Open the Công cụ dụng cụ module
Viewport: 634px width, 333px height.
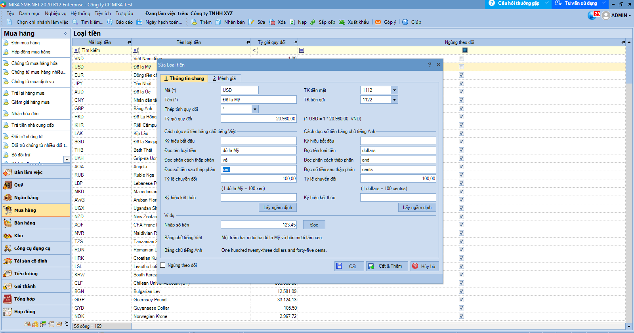click(x=36, y=248)
